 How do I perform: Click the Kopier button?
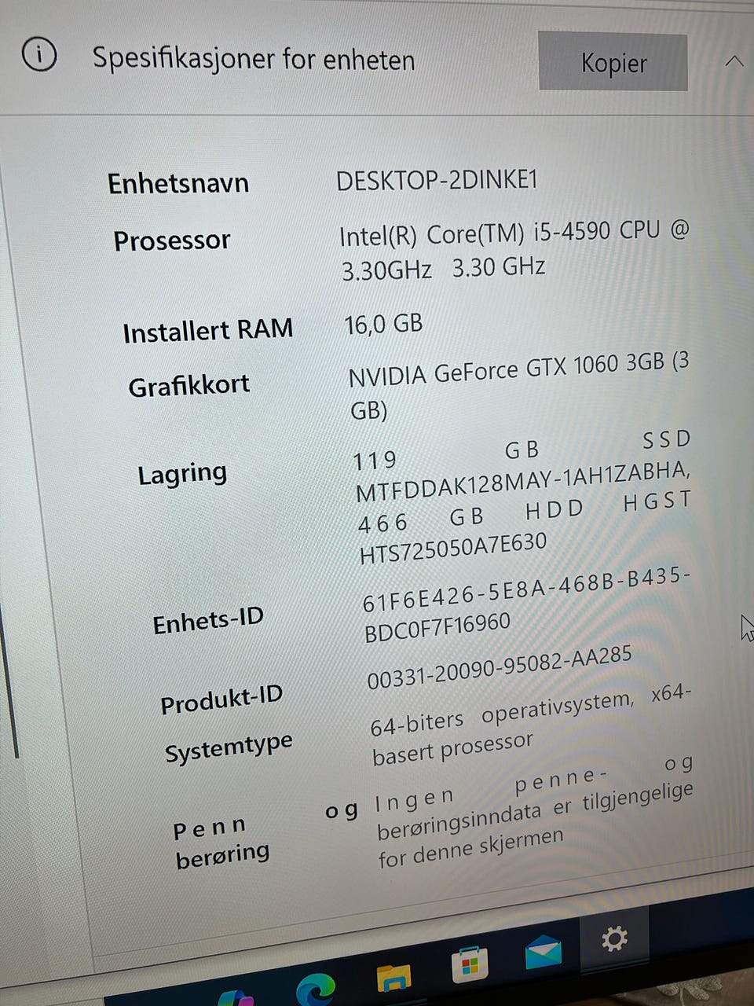coord(613,62)
